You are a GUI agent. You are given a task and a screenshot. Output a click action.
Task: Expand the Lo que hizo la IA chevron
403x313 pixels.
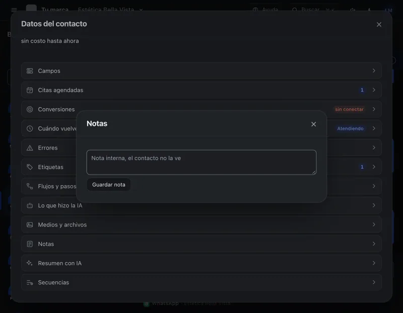click(374, 205)
